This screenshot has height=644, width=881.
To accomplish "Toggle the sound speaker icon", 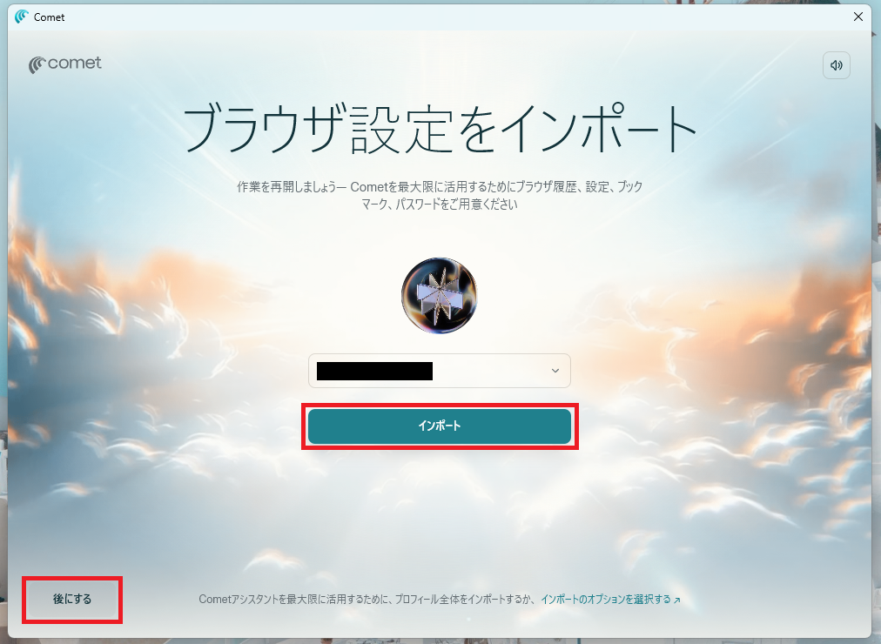I will (x=836, y=65).
